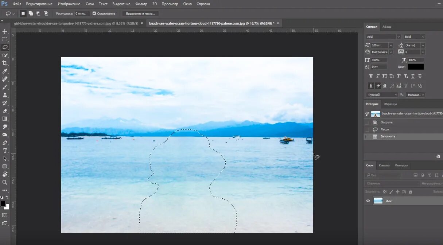Viewport: 443px width, 245px height.
Task: Select the Gradient tool
Action: [x=5, y=119]
